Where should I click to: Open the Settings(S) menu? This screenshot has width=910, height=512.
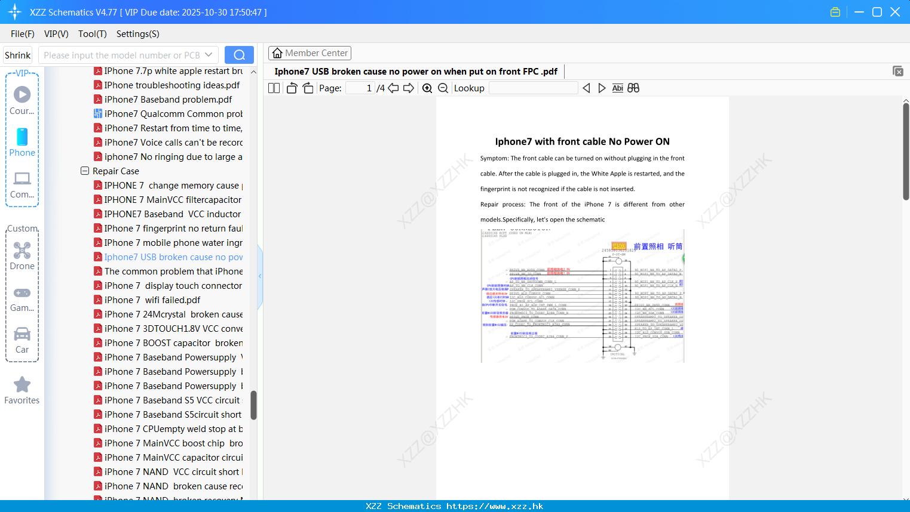[138, 34]
